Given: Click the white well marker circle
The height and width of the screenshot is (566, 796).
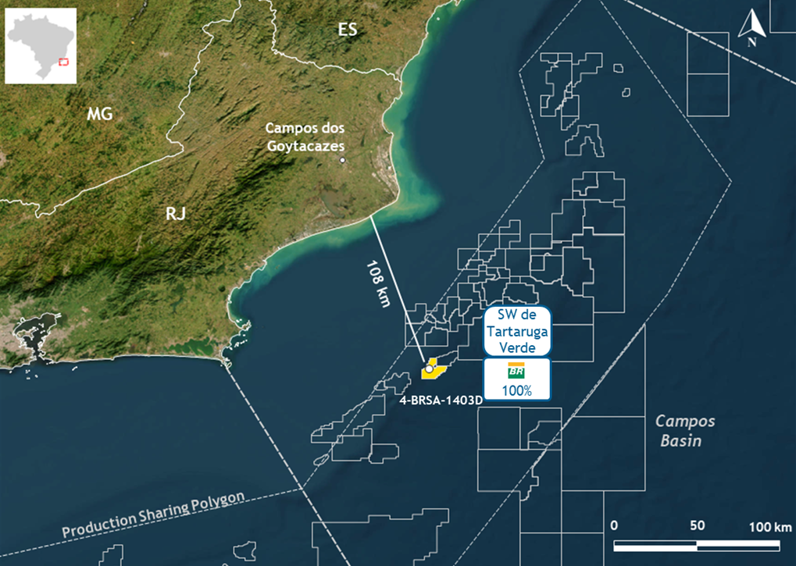Looking at the screenshot, I should pos(430,368).
